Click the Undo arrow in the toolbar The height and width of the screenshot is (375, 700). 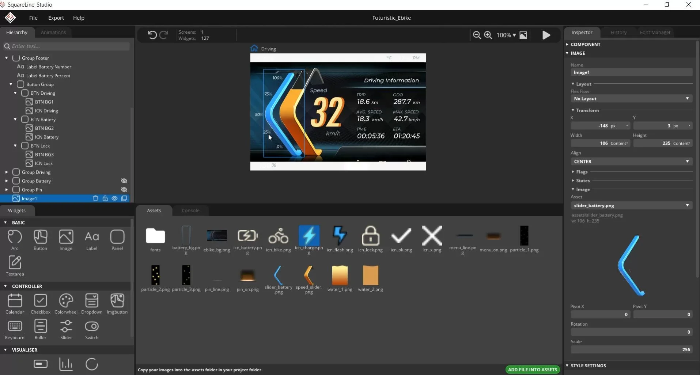(152, 35)
